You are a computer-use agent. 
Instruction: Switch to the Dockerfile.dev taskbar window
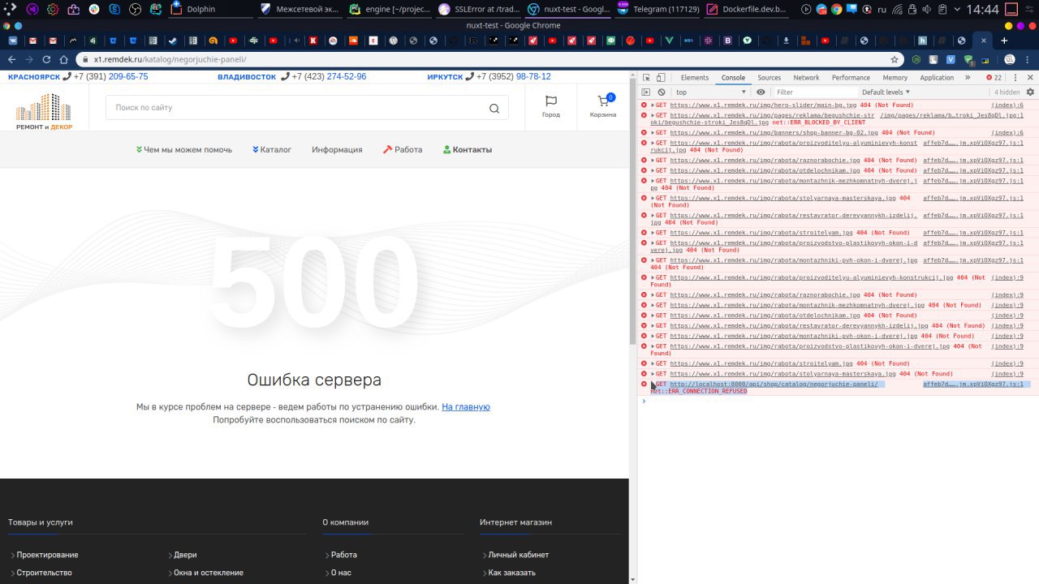[748, 10]
